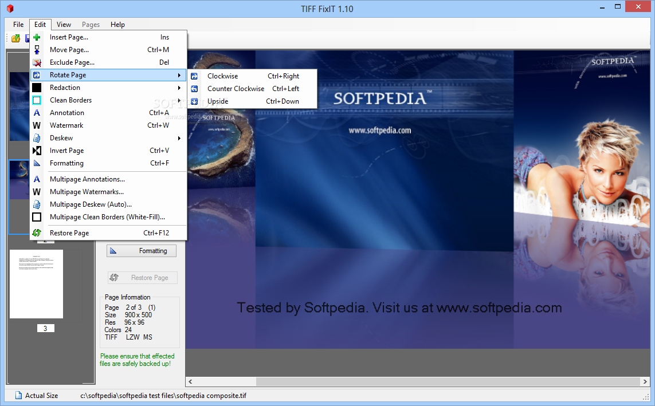Click the Clean Borders dotted-frame icon

coord(37,100)
